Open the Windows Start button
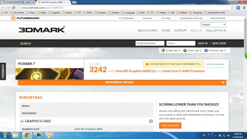247x139 pixels. pyautogui.click(x=4, y=136)
